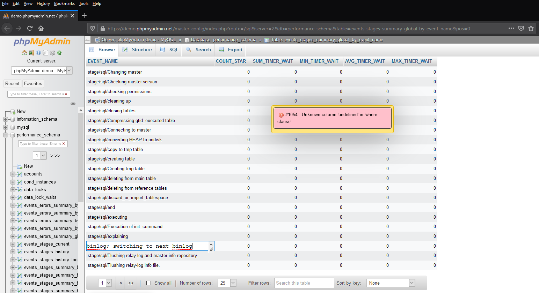Image resolution: width=539 pixels, height=293 pixels.
Task: Click the log out door icon
Action: 31,53
